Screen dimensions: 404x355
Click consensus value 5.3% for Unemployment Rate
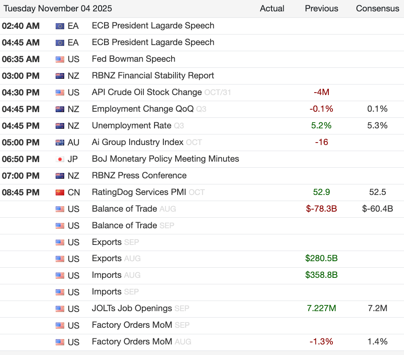click(x=378, y=126)
